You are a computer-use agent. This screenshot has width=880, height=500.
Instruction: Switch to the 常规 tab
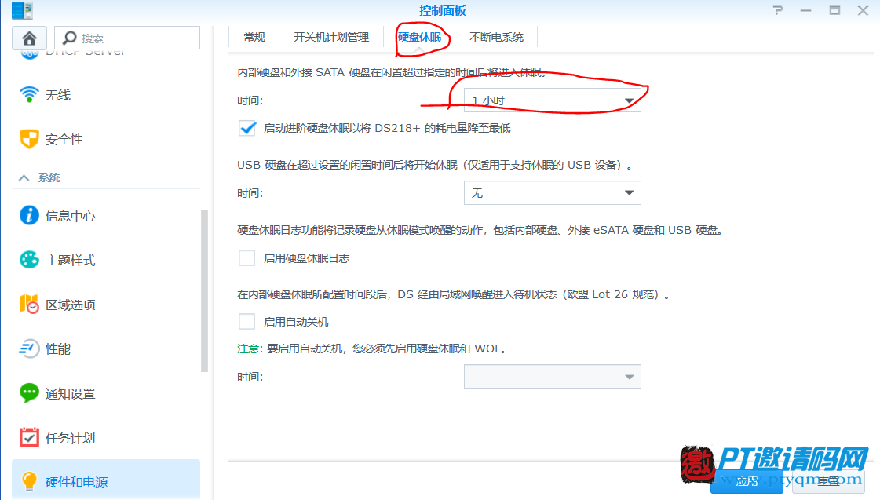point(254,37)
